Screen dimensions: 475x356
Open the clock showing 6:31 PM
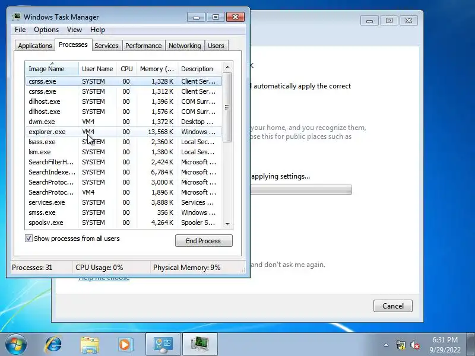click(x=445, y=345)
